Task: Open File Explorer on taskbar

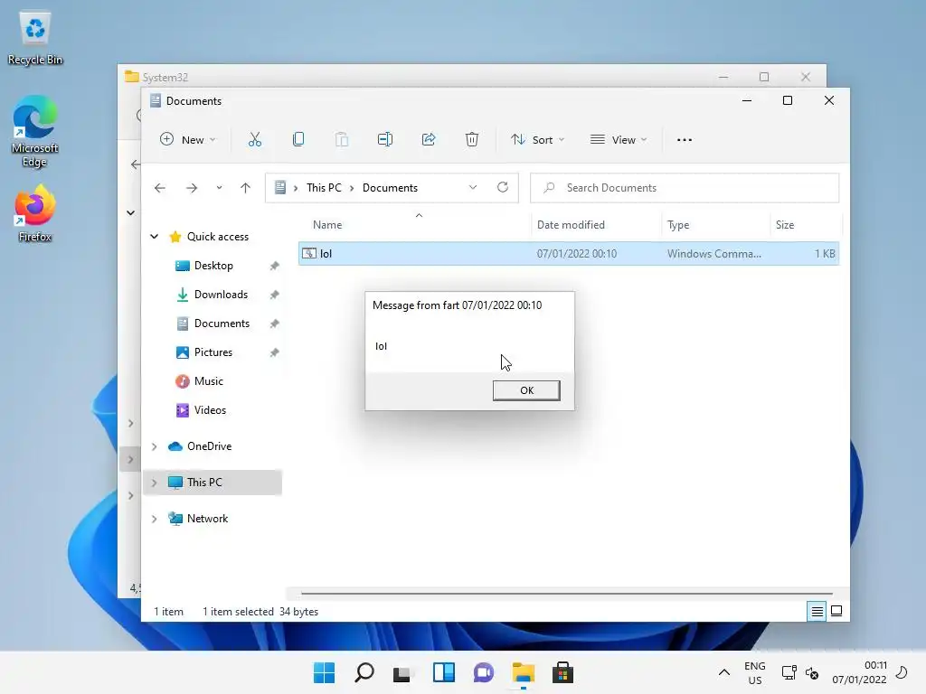Action: tap(524, 672)
